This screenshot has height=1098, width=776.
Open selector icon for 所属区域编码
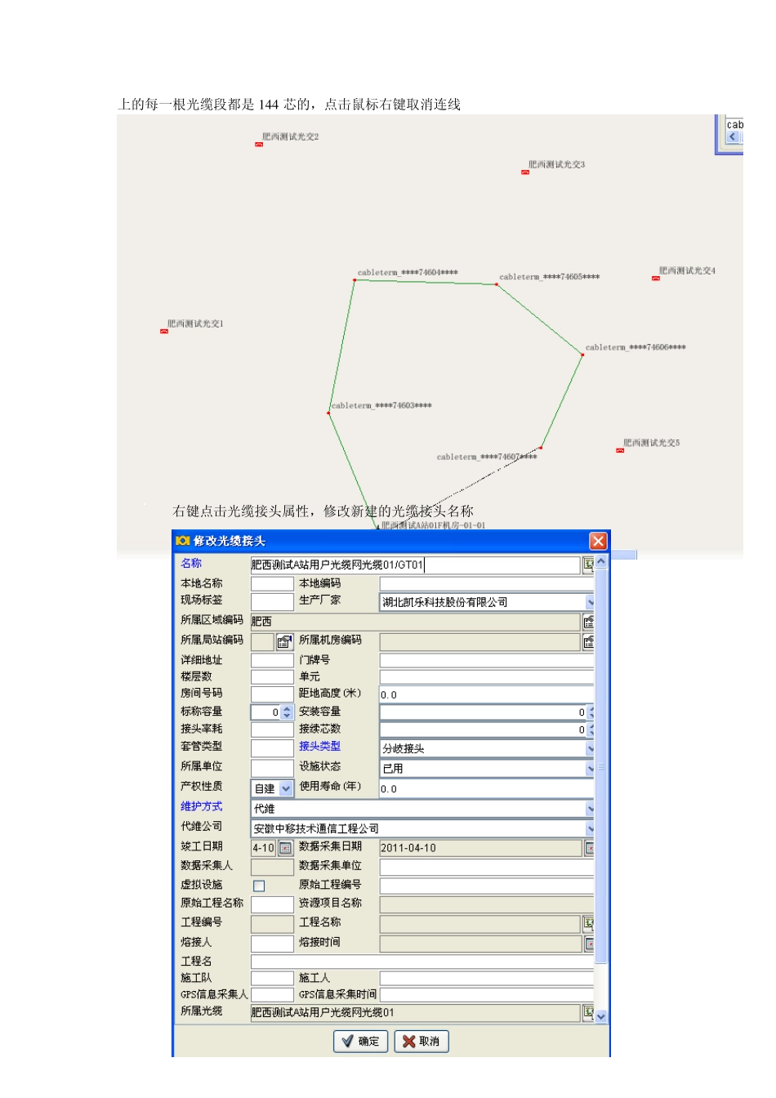(588, 622)
